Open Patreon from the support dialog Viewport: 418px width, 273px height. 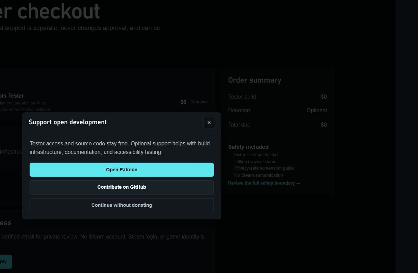(122, 170)
